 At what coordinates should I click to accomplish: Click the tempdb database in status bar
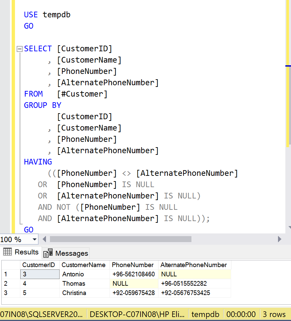tap(205, 314)
